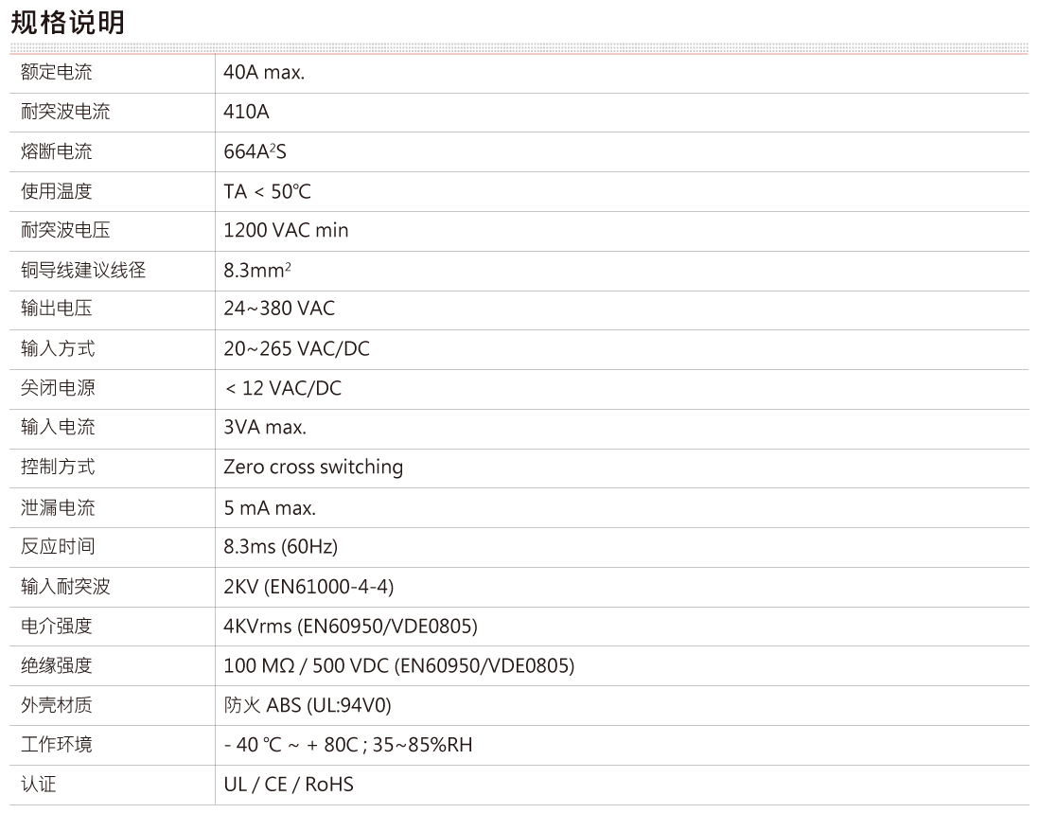This screenshot has height=813, width=1039.
Task: Select the 额定电流 row label
Action: 57,73
